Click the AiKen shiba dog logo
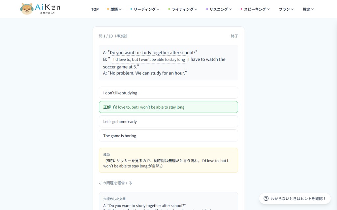337x210 pixels. click(27, 9)
